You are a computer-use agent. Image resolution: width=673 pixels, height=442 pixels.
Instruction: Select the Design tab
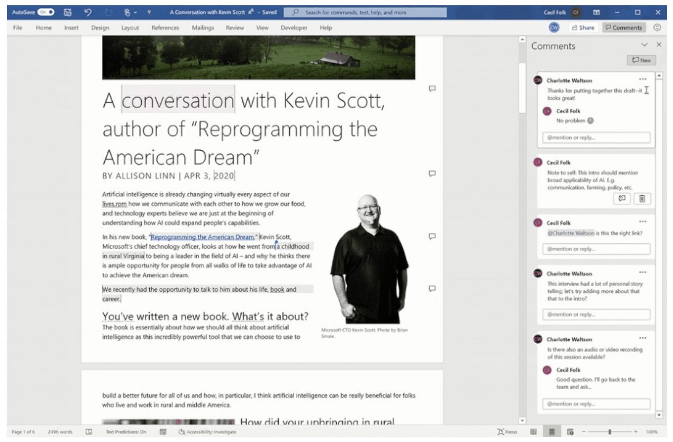click(x=100, y=28)
